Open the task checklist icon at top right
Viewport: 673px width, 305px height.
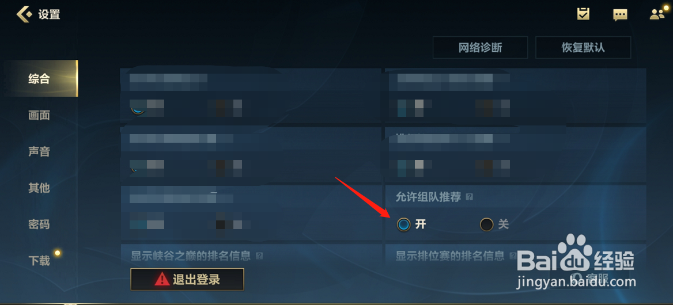pos(583,14)
